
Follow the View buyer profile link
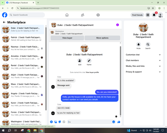pos(92,72)
